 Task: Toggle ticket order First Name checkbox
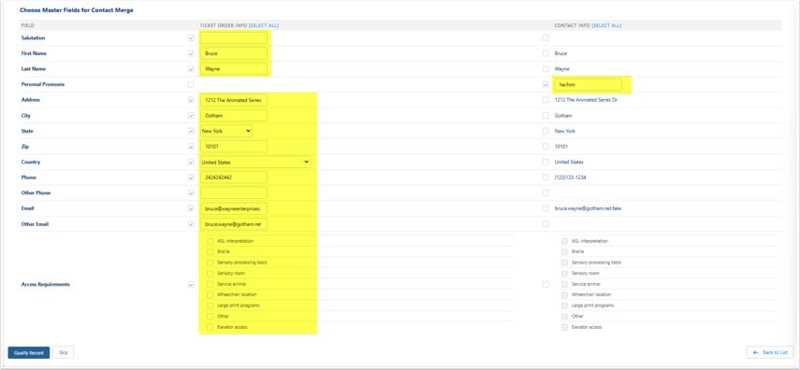[191, 53]
